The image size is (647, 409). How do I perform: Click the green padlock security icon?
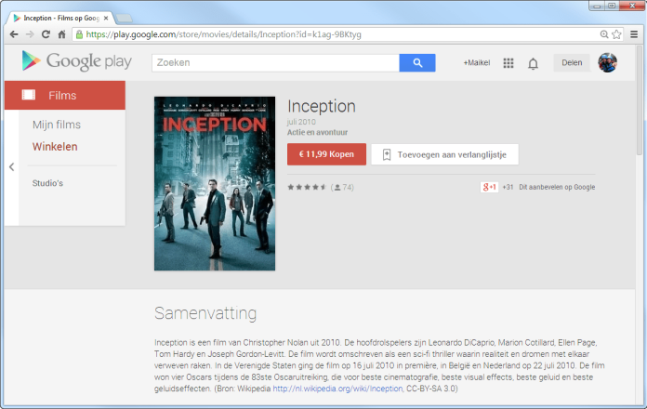(79, 34)
